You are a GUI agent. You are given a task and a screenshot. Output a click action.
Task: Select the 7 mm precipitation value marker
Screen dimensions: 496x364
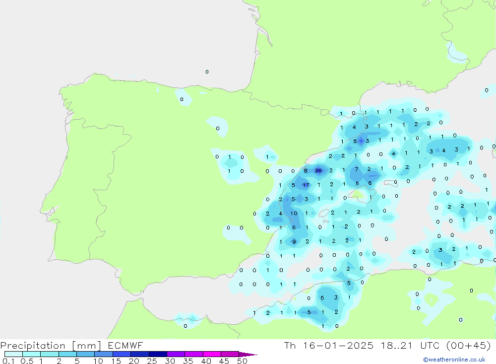(x=356, y=170)
